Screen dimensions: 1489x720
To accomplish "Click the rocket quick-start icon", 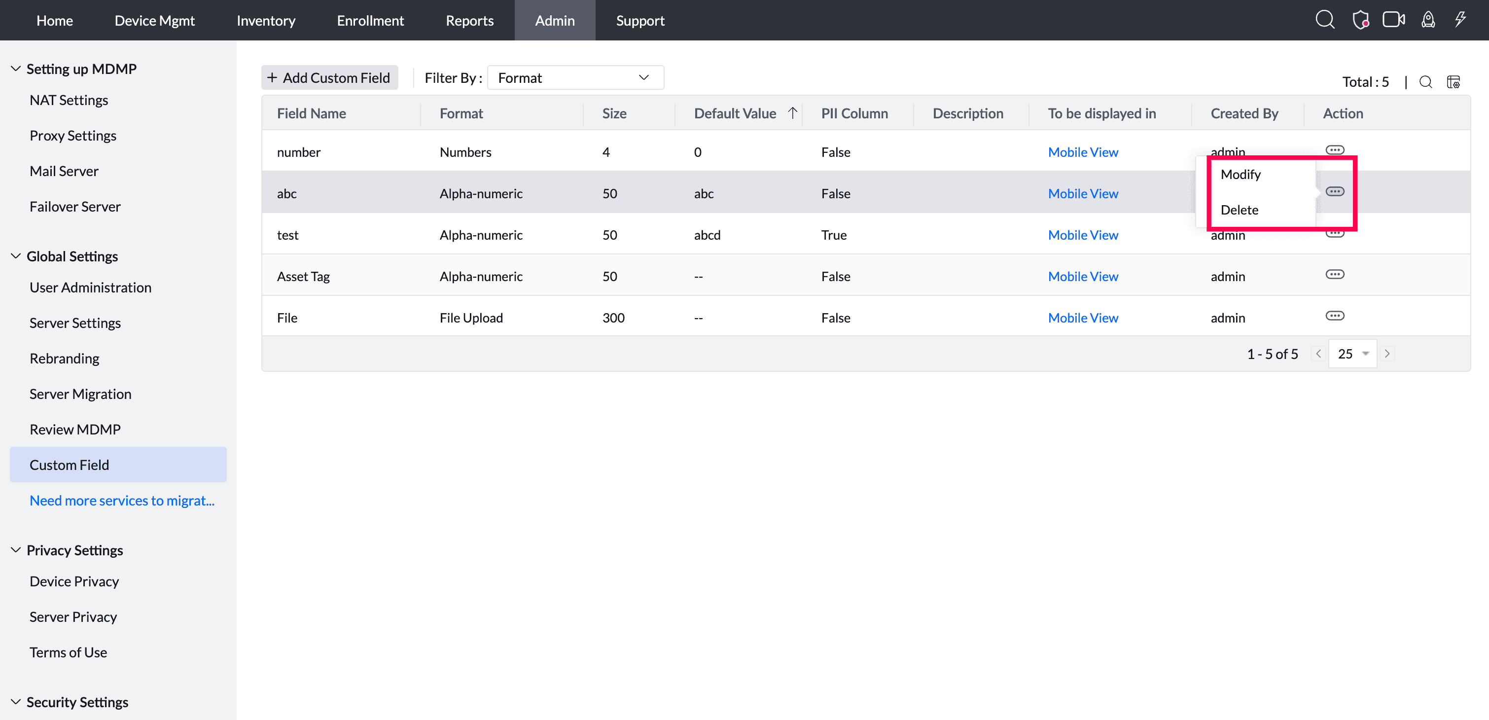I will [x=1428, y=20].
